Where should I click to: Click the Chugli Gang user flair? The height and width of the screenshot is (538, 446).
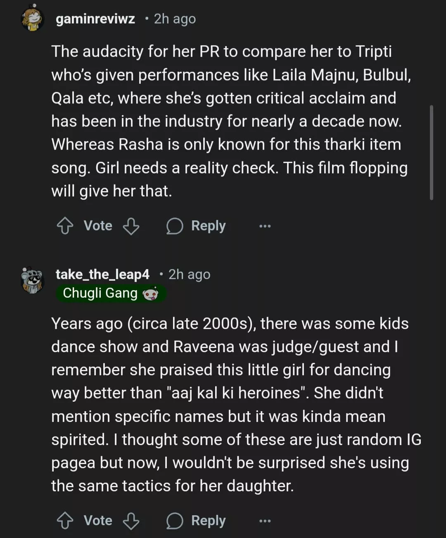pos(100,293)
